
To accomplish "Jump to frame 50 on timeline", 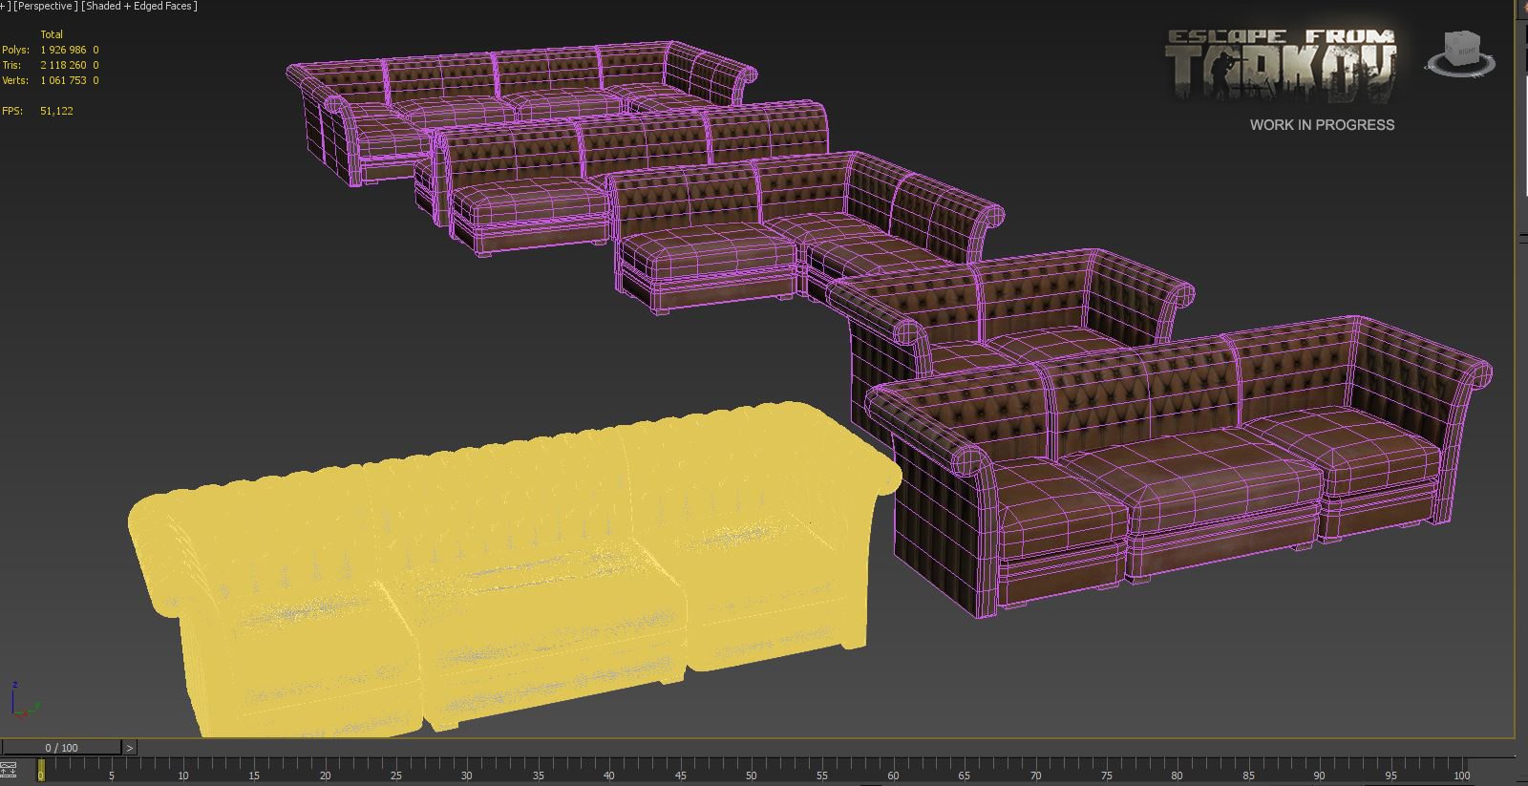I will (751, 770).
